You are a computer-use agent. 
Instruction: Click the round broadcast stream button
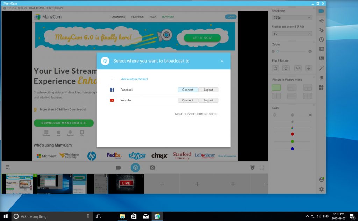pyautogui.click(x=135, y=167)
